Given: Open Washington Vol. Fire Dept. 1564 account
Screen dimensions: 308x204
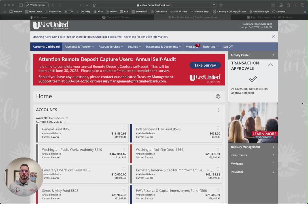Looking at the screenshot, I should 160,150.
